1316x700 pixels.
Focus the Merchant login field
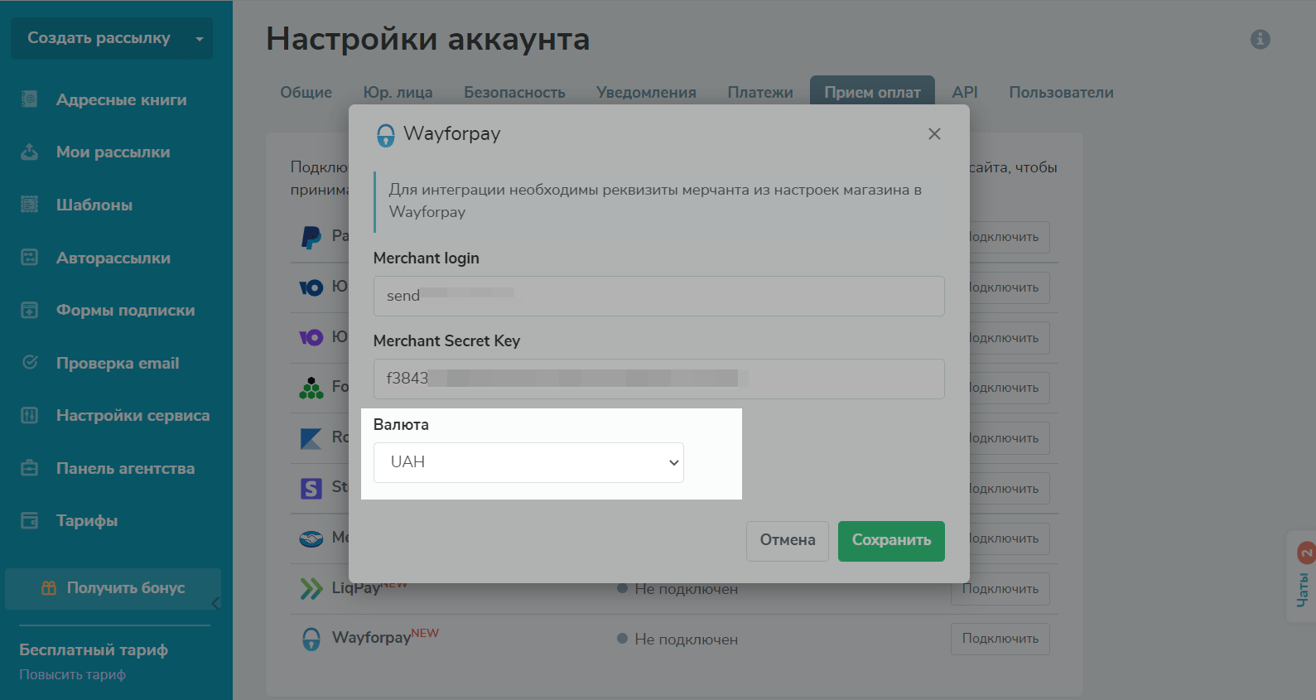658,296
